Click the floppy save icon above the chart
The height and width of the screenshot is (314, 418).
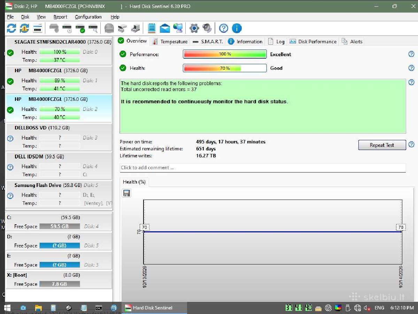[127, 193]
